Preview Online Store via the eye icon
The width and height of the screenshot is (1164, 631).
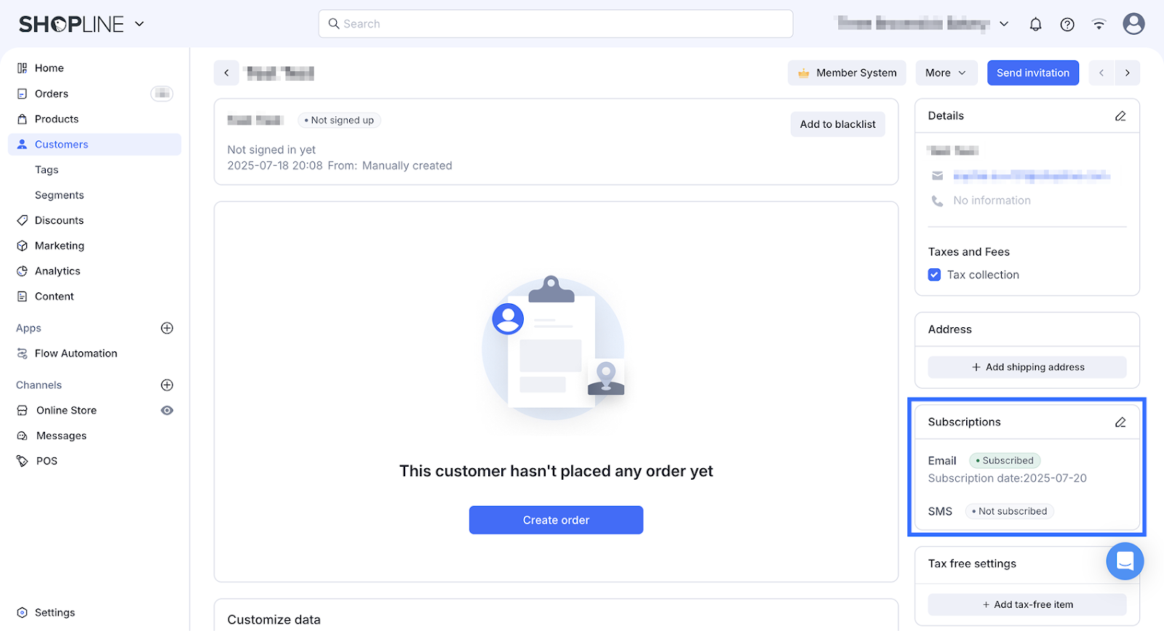pyautogui.click(x=167, y=411)
